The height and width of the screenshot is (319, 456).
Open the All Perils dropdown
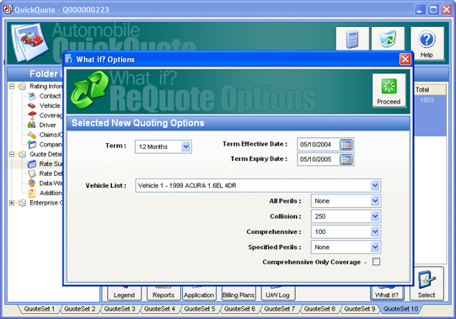pyautogui.click(x=375, y=201)
